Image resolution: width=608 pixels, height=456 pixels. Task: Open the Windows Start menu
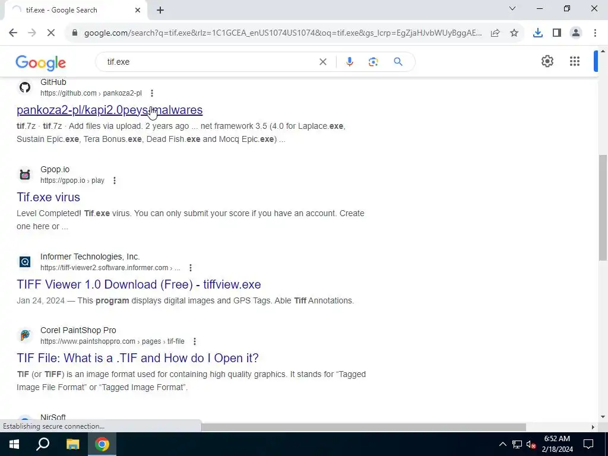tap(14, 444)
